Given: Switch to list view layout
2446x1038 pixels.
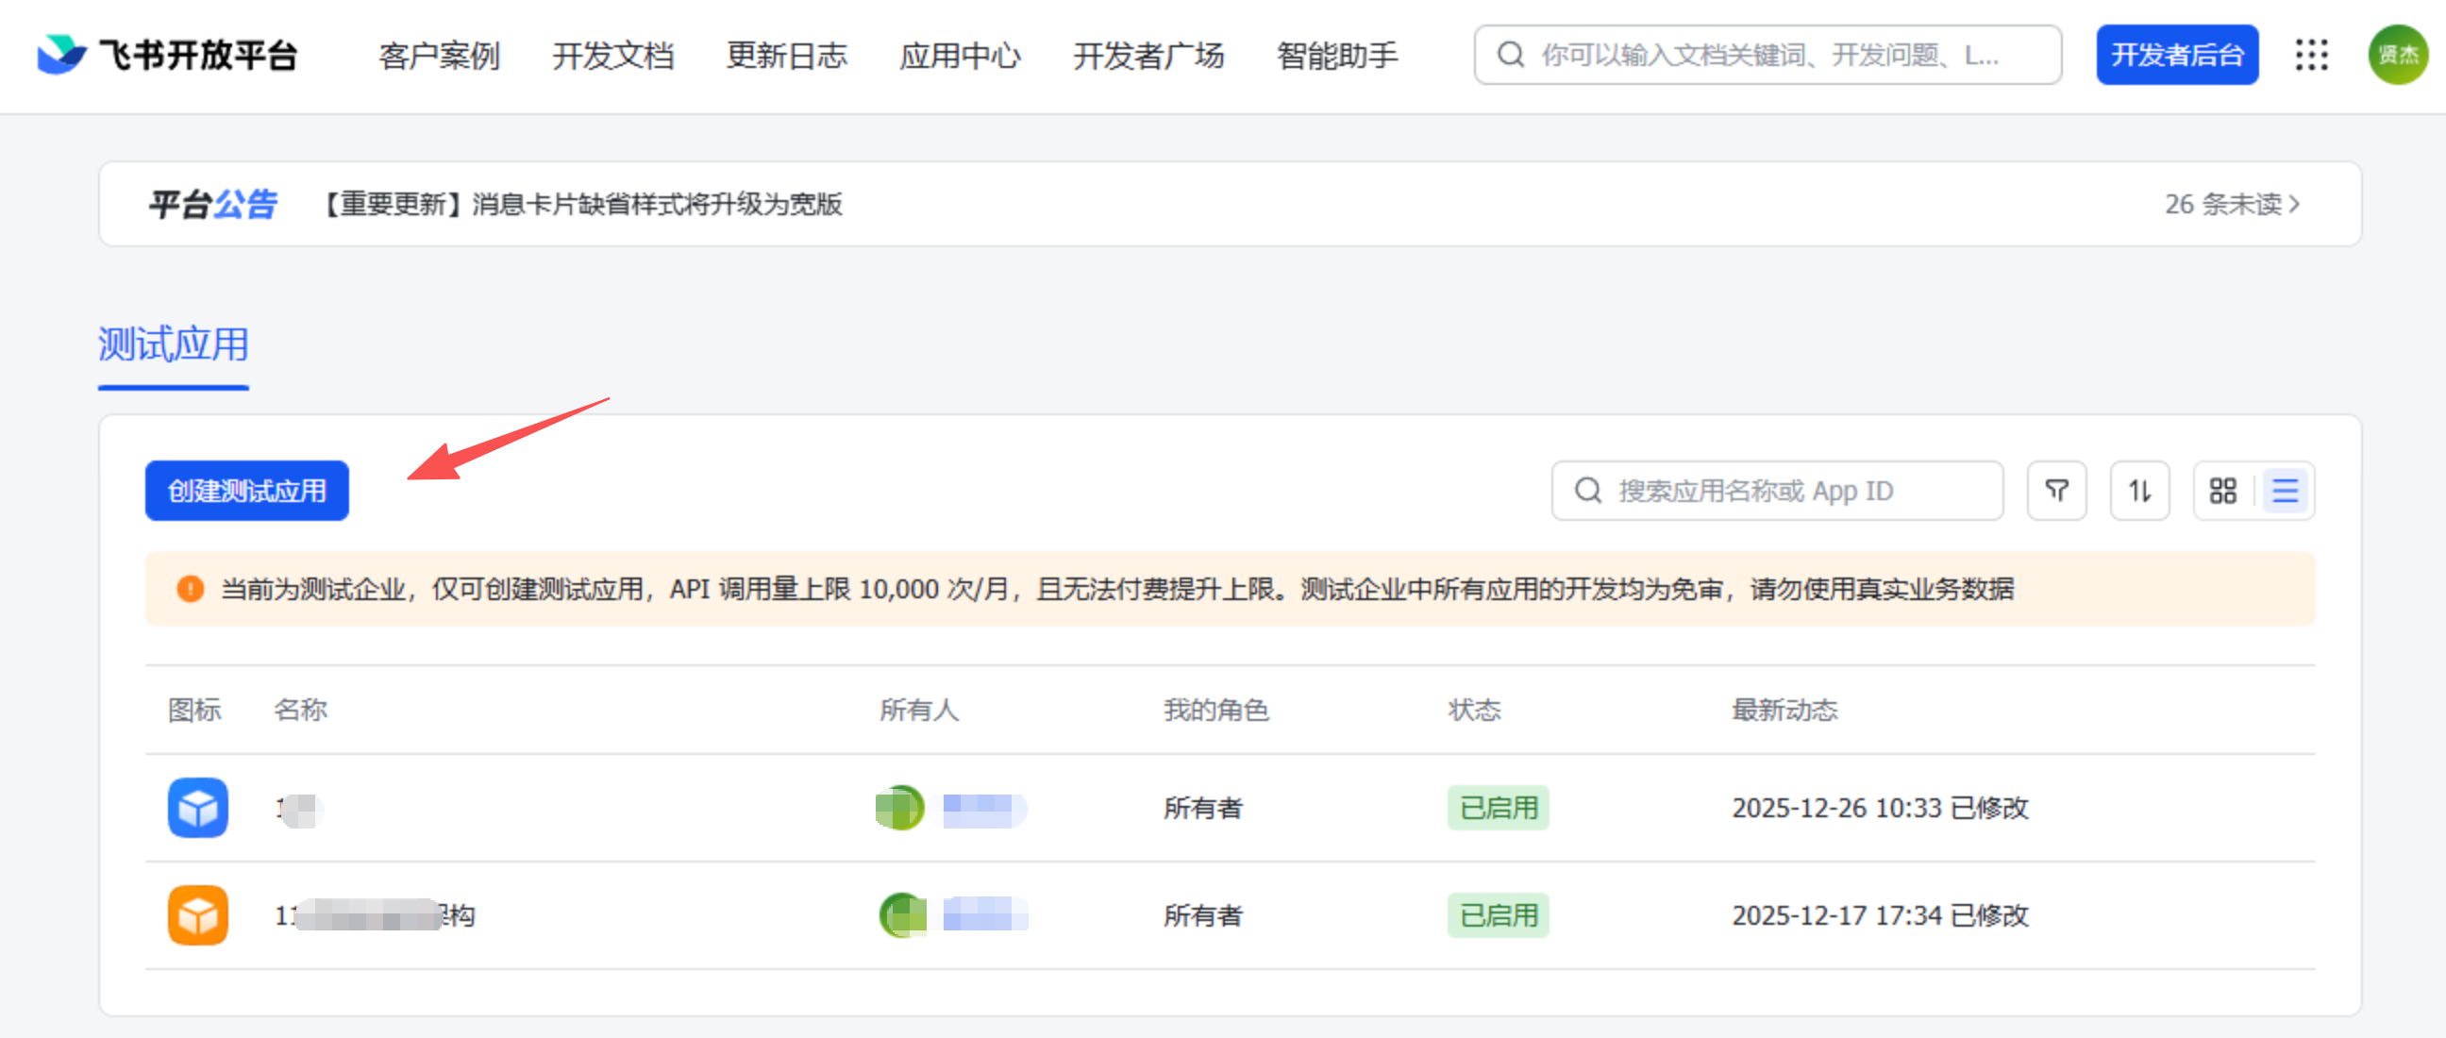Looking at the screenshot, I should click(2285, 491).
